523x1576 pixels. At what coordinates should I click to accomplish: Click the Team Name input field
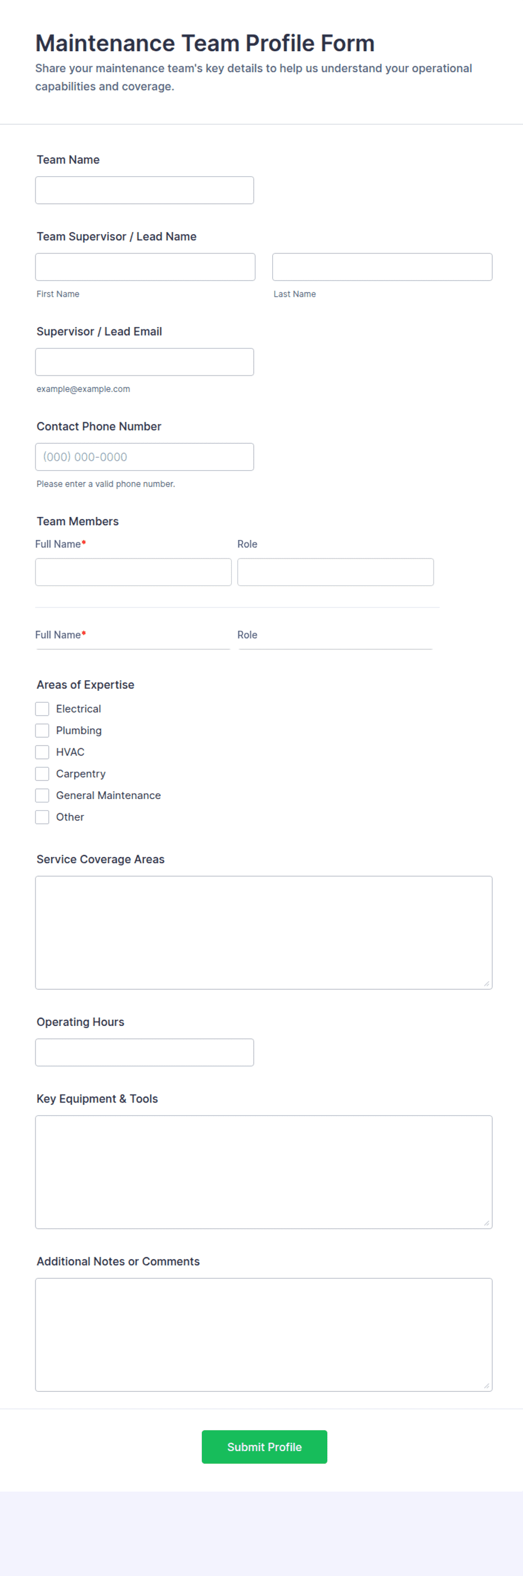click(144, 190)
